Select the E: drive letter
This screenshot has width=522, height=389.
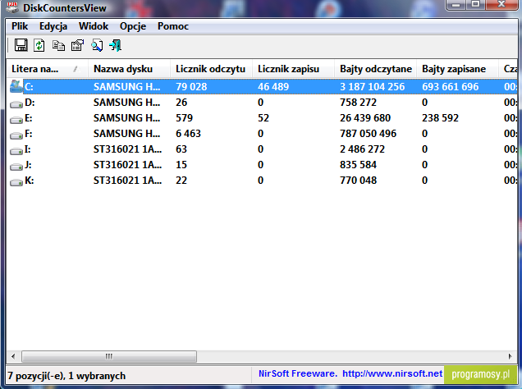[x=28, y=118]
